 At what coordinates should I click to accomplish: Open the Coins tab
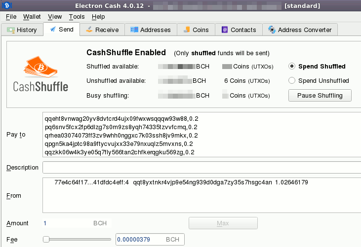(196, 30)
